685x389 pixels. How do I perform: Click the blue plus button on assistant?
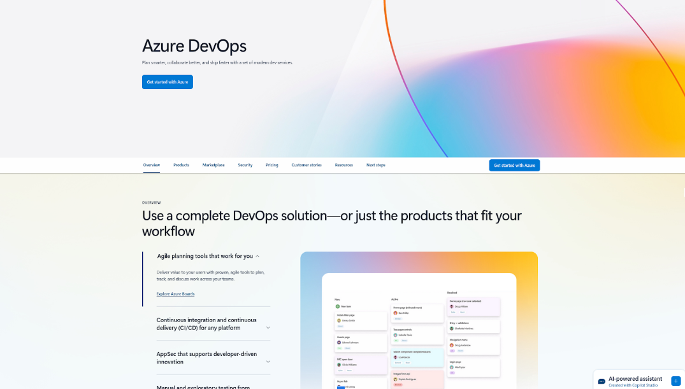coord(676,381)
